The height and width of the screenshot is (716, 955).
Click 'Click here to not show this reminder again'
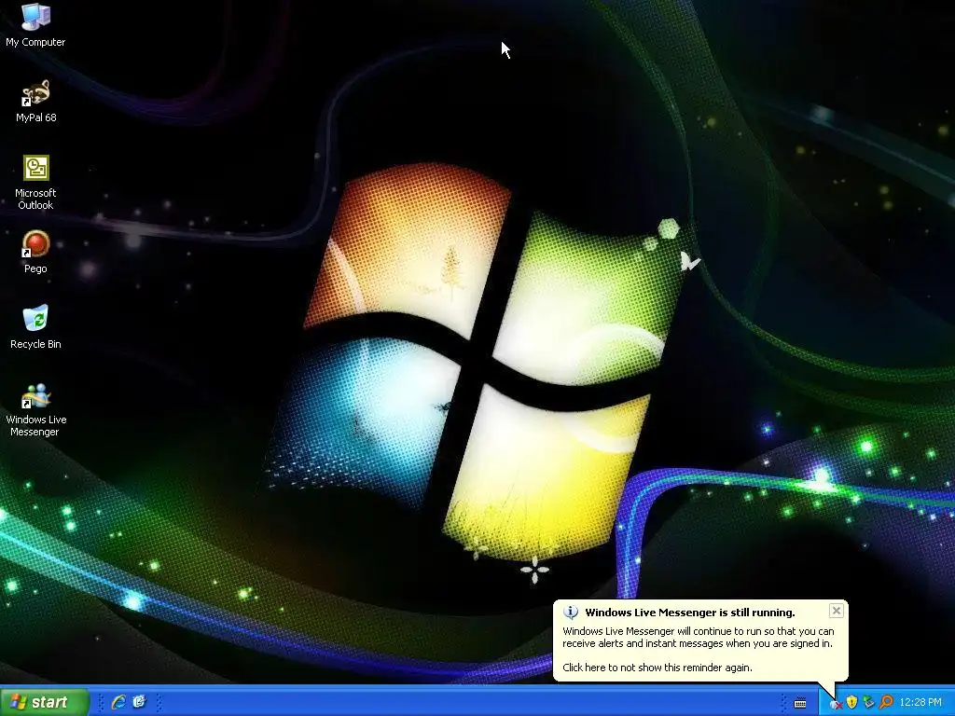657,668
